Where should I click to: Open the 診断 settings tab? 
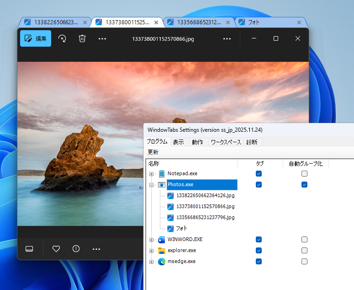(x=252, y=142)
